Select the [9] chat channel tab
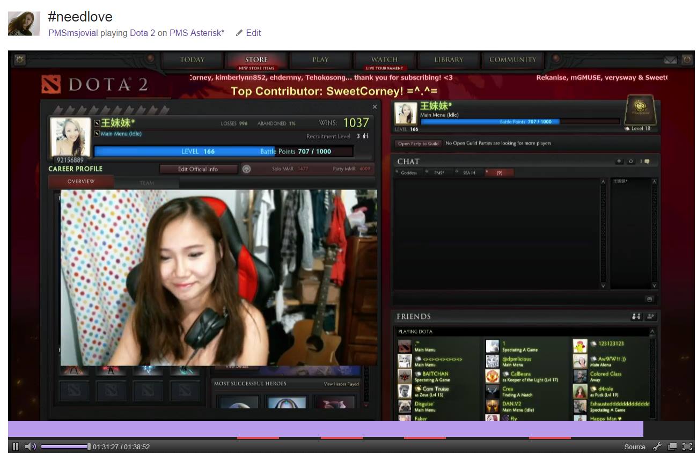Viewport: 697px width, 453px height. coord(499,173)
